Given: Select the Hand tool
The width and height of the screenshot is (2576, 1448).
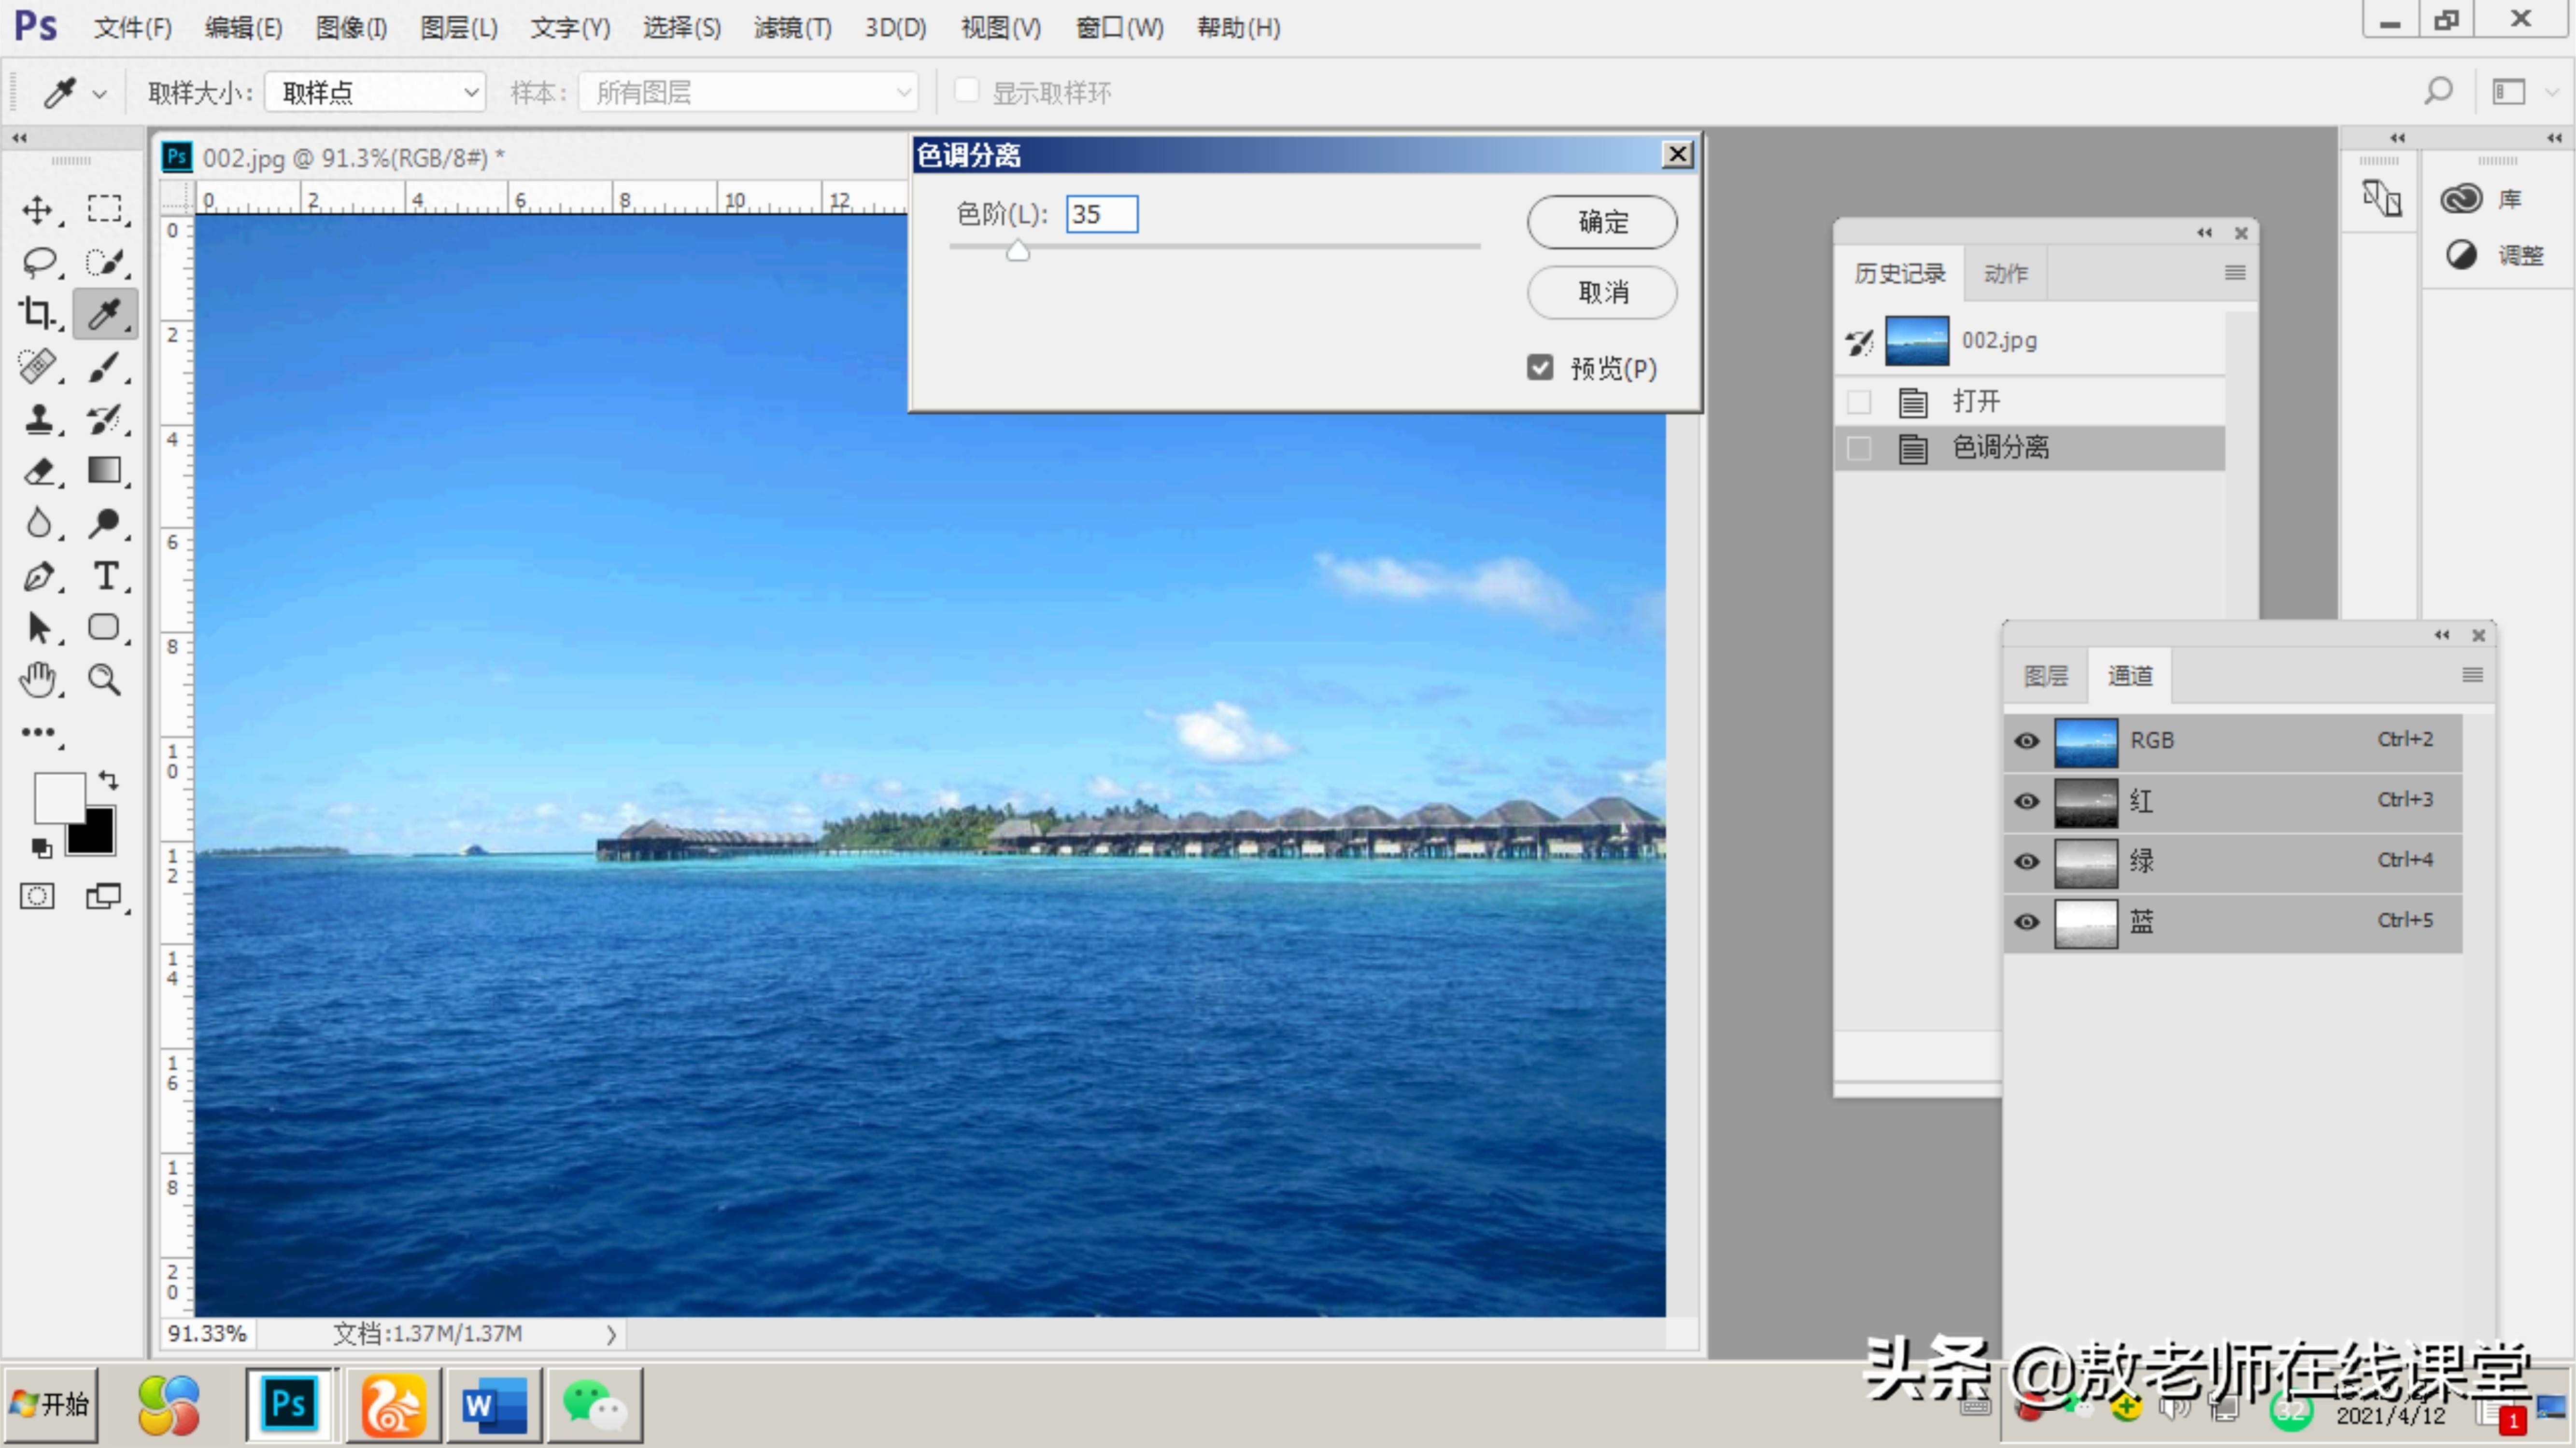Looking at the screenshot, I should click(38, 680).
